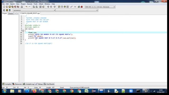Open Firefox from the taskbar

(35, 91)
